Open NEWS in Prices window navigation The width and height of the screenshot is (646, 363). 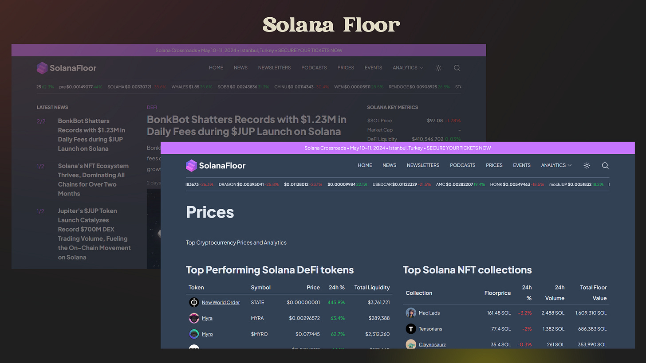click(389, 165)
